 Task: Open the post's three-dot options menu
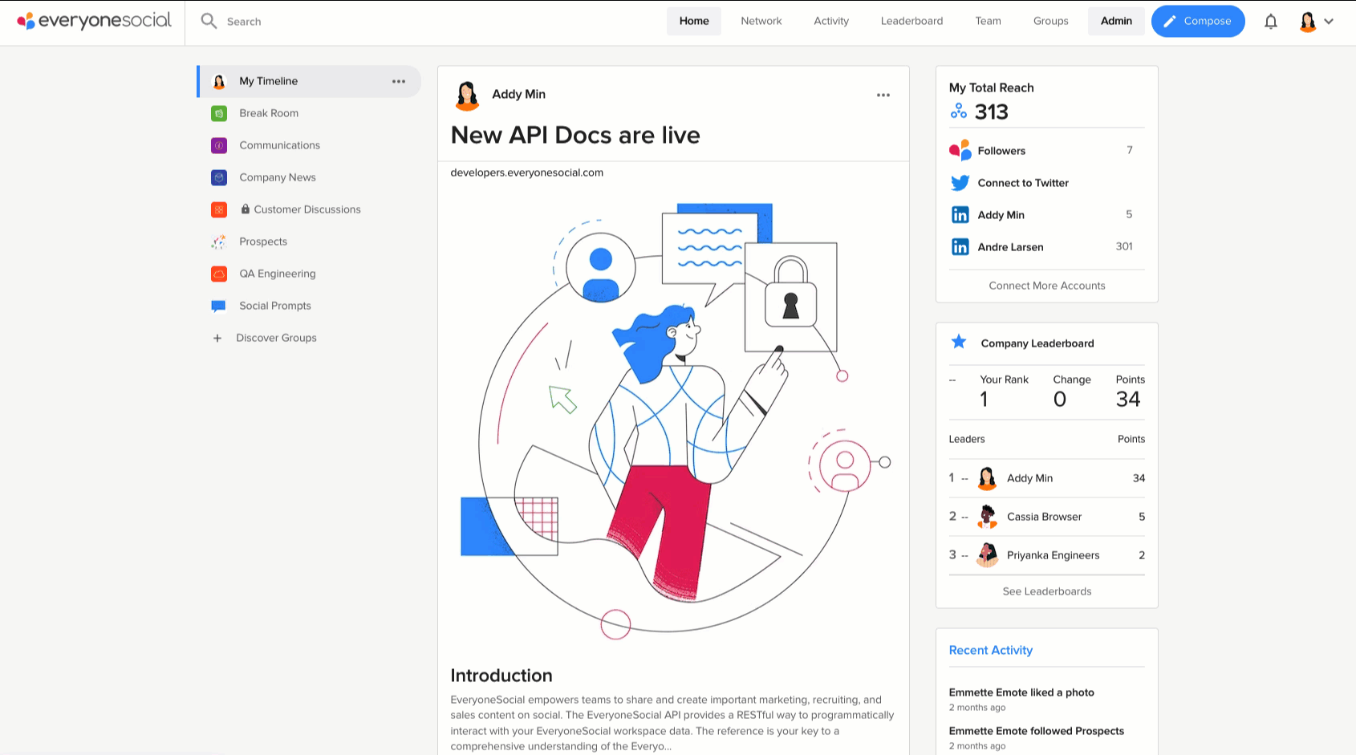pos(883,95)
